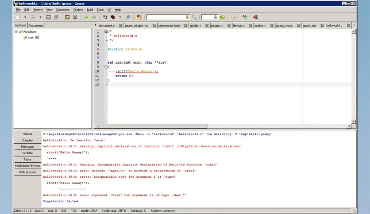Clear the search field with broom icon
370x214 pixels.
pyautogui.click(x=187, y=17)
